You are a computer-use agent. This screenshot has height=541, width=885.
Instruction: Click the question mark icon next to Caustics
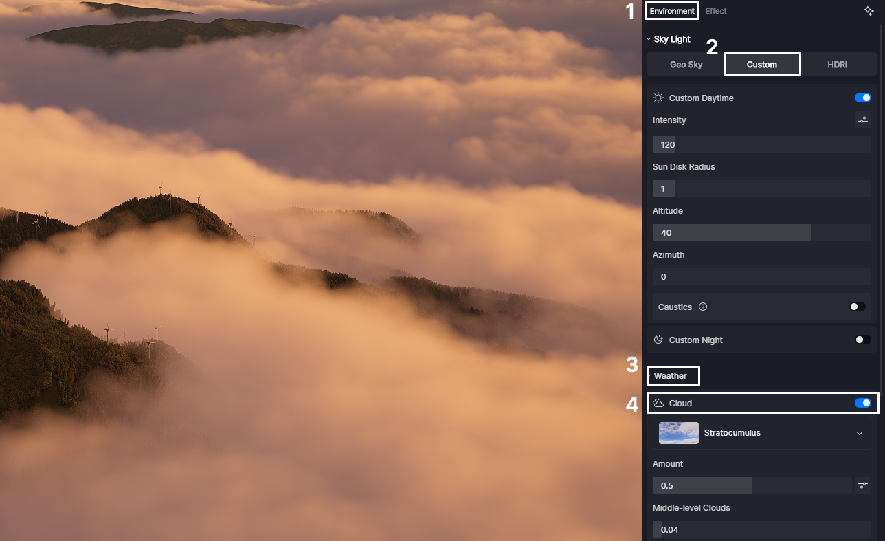702,307
